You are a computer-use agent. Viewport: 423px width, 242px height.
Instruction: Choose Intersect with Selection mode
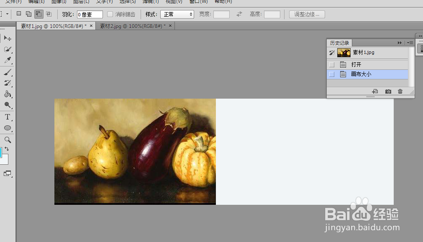pyautogui.click(x=49, y=14)
